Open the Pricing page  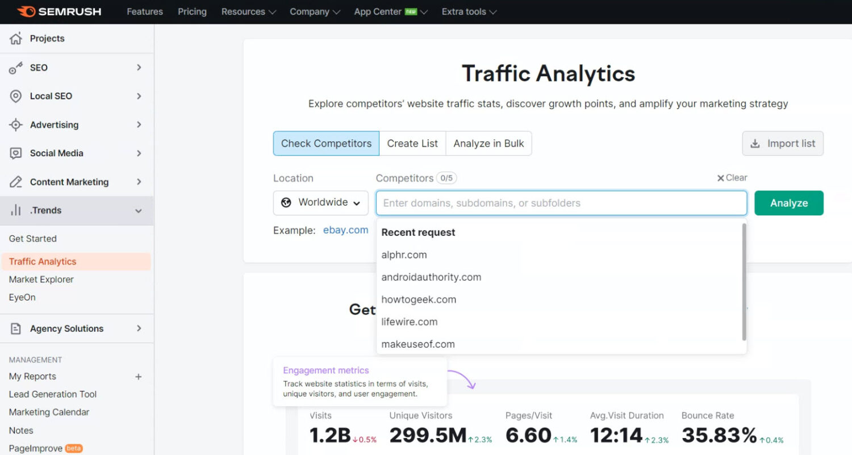[192, 11]
